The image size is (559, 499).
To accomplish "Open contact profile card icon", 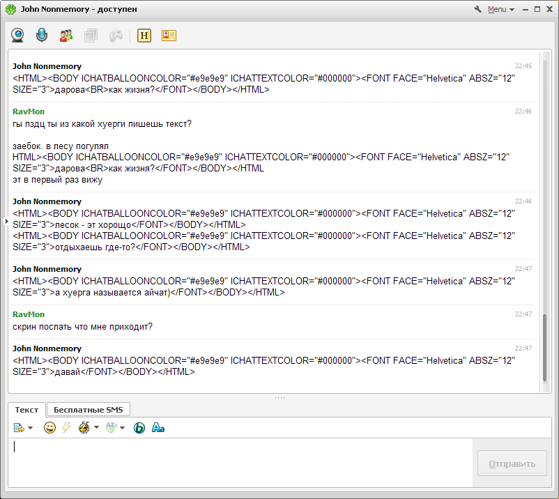I will tap(169, 36).
